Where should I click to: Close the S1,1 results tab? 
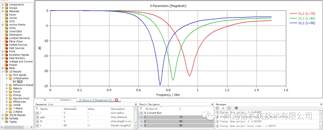116,100
